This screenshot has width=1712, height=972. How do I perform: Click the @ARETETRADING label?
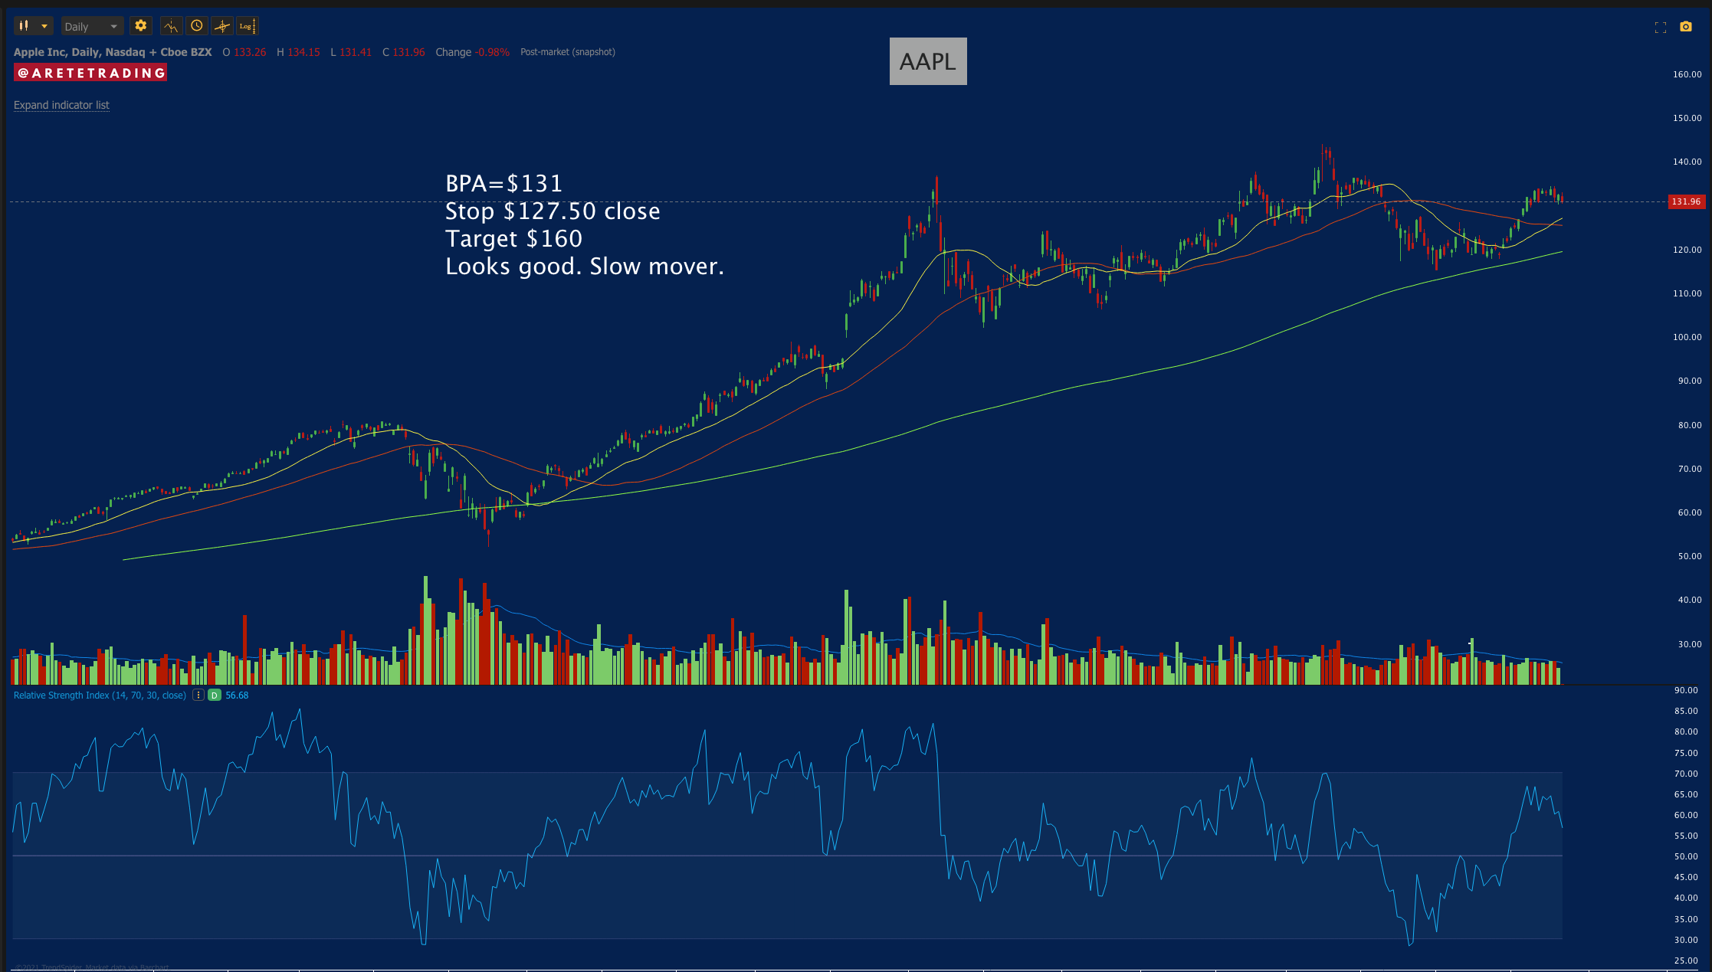90,73
